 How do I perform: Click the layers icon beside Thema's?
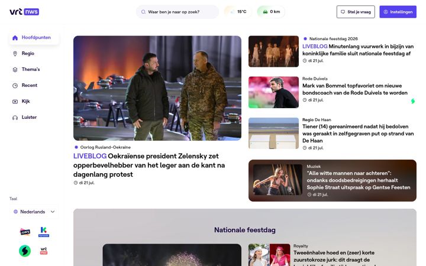[15, 70]
